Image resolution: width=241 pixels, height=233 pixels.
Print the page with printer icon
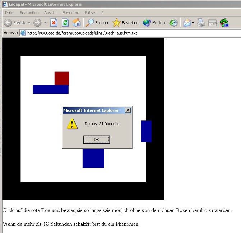coord(201,23)
